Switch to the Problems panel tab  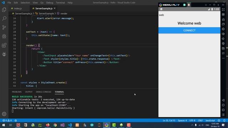pyautogui.click(x=17, y=92)
